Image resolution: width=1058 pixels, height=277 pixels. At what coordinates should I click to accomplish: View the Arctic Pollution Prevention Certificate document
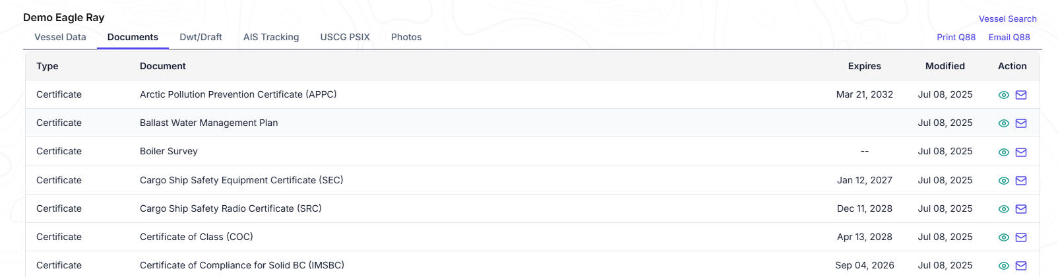(1004, 95)
